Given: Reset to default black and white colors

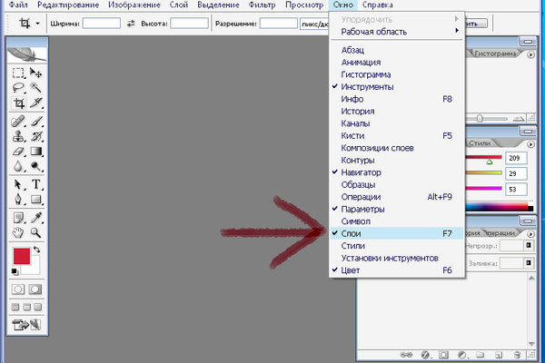Looking at the screenshot, I should (15, 271).
